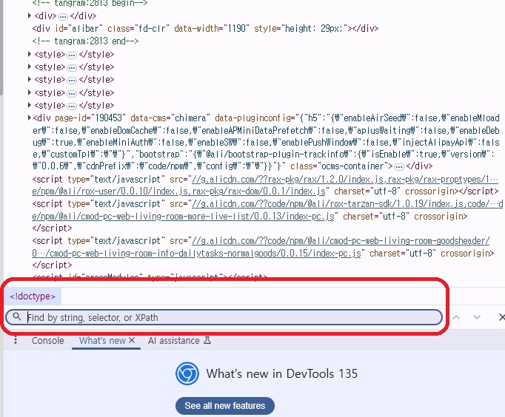Go to previous search result arrow
Screen dimensions: 505x417
[x=456, y=317]
